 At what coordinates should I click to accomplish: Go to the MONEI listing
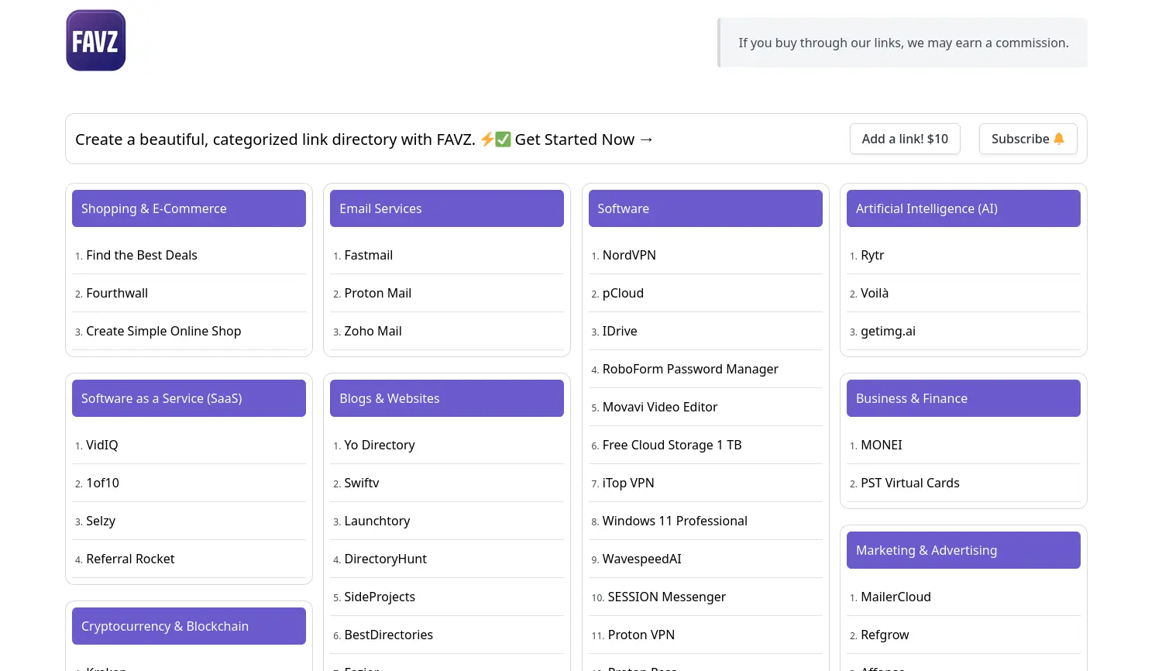click(x=882, y=445)
